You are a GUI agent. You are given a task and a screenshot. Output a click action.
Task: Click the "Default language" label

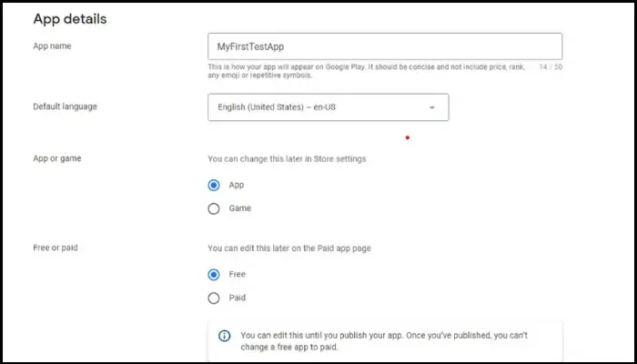[65, 106]
